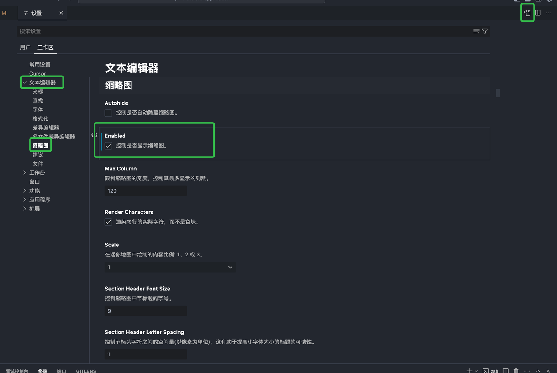Open the 字体 settings category
Screen dimensions: 557x373
[x=38, y=110]
